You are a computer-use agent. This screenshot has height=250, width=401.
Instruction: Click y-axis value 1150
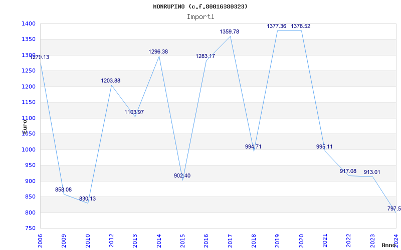(29, 102)
